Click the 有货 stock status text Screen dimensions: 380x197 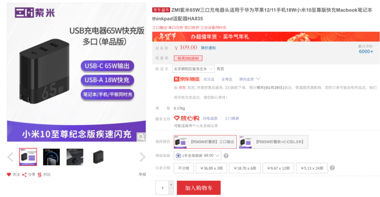(x=220, y=69)
